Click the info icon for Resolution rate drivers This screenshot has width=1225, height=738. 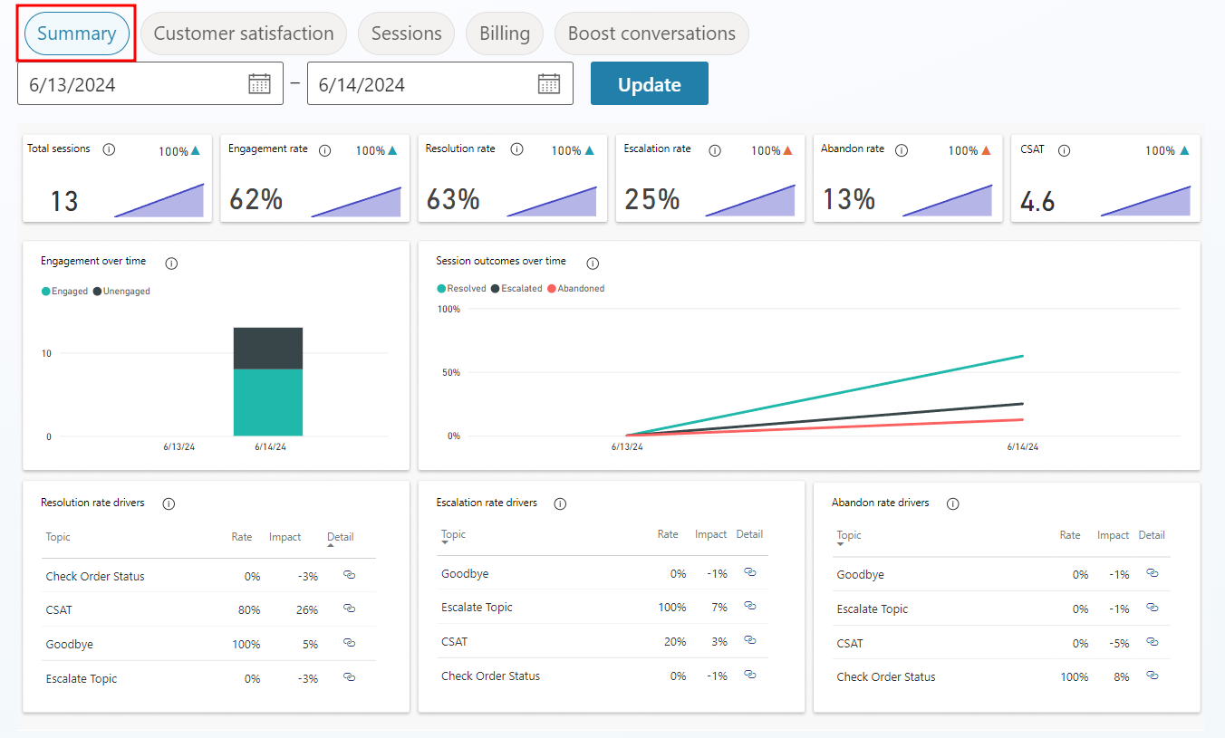pyautogui.click(x=169, y=503)
